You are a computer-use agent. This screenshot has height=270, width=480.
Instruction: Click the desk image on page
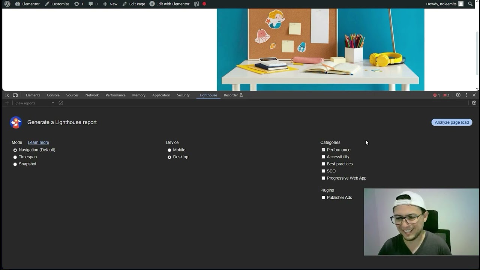(321, 49)
